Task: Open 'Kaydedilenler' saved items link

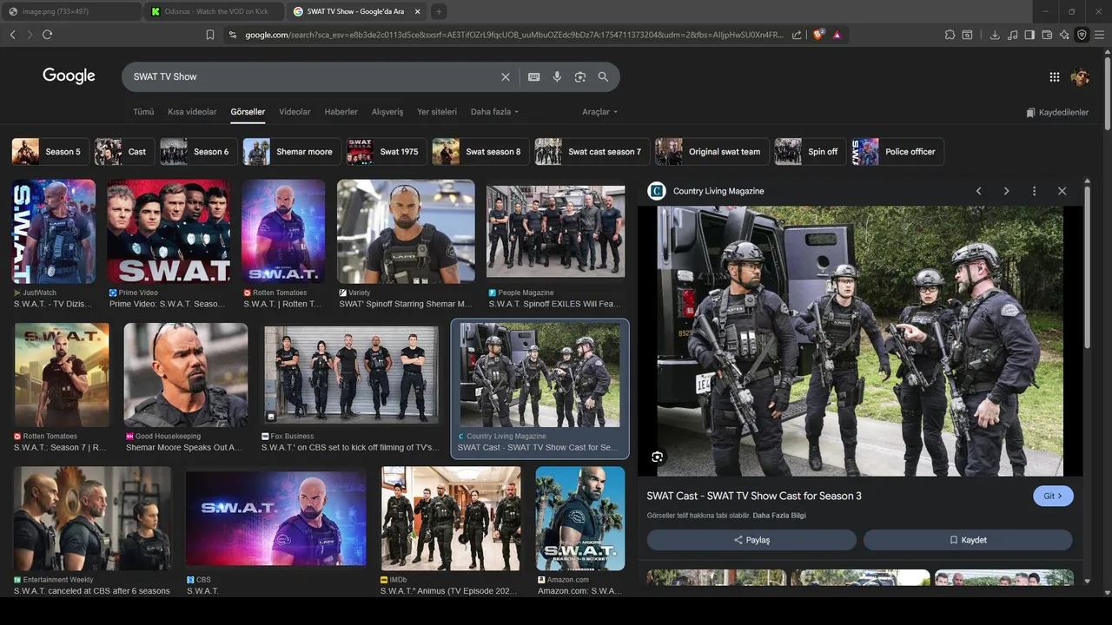Action: click(1057, 113)
